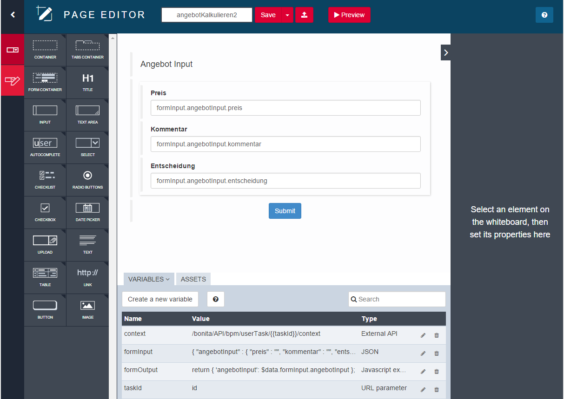Collapse the VARIABLES tab
The width and height of the screenshot is (564, 399).
pyautogui.click(x=149, y=279)
